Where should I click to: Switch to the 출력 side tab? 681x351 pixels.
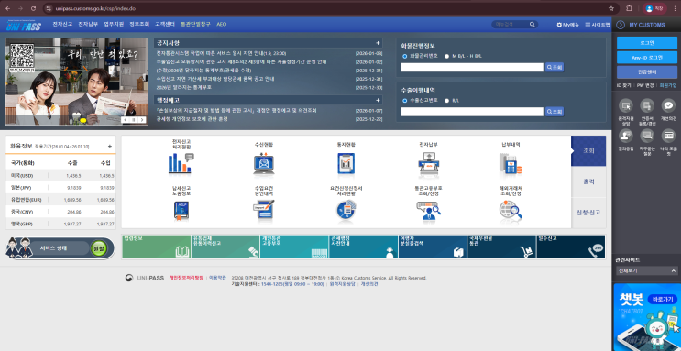pos(588,181)
